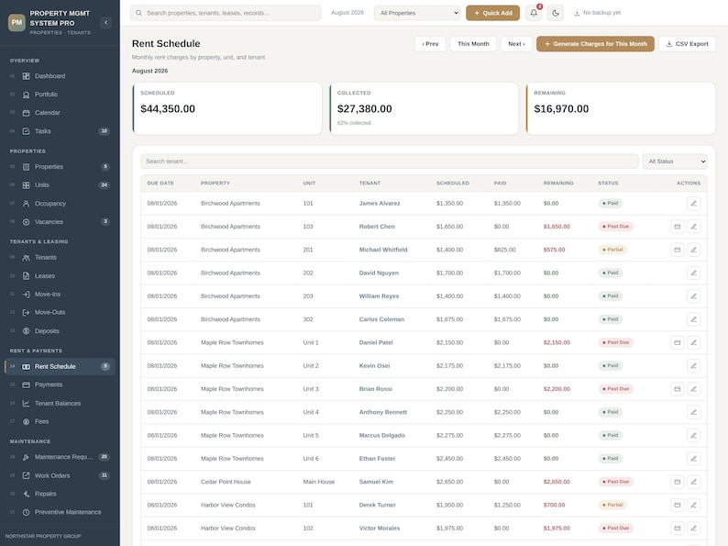Image resolution: width=728 pixels, height=546 pixels.
Task: Click This Month button
Action: (x=473, y=44)
